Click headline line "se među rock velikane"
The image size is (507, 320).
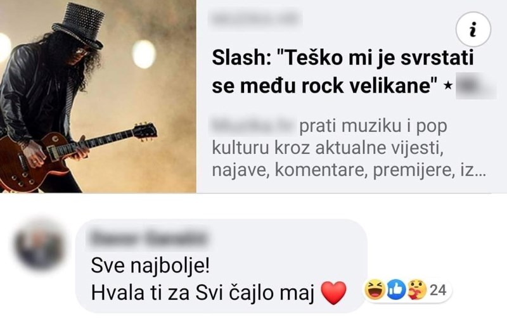(325, 86)
